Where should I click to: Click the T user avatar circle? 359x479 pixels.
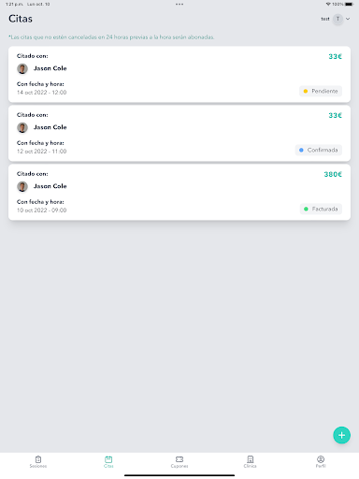tap(337, 19)
